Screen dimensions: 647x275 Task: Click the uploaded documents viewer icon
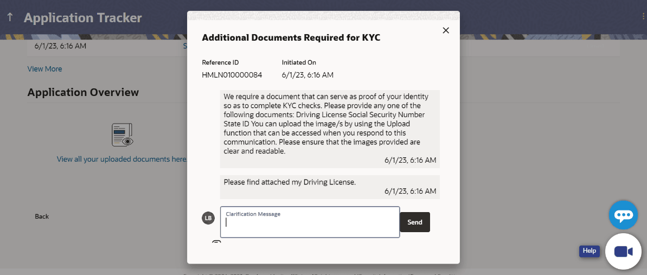[x=123, y=135]
